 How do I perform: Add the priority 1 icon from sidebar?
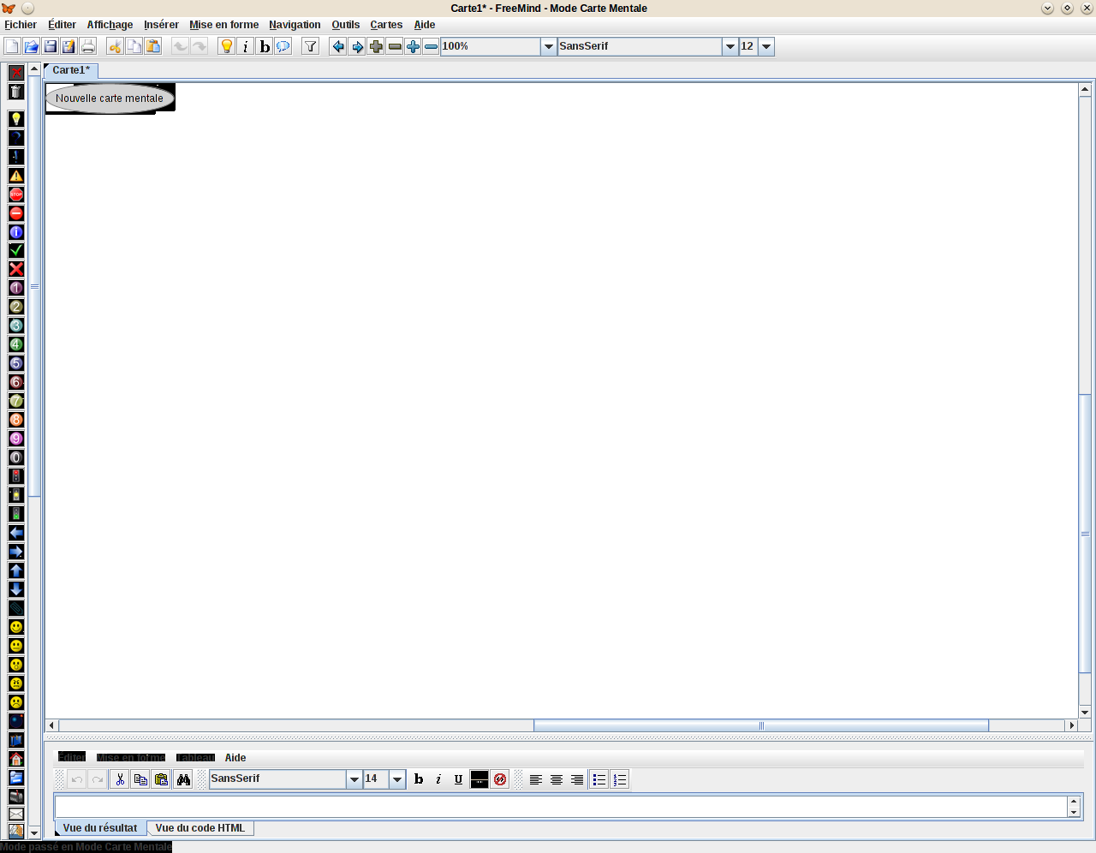pyautogui.click(x=15, y=288)
